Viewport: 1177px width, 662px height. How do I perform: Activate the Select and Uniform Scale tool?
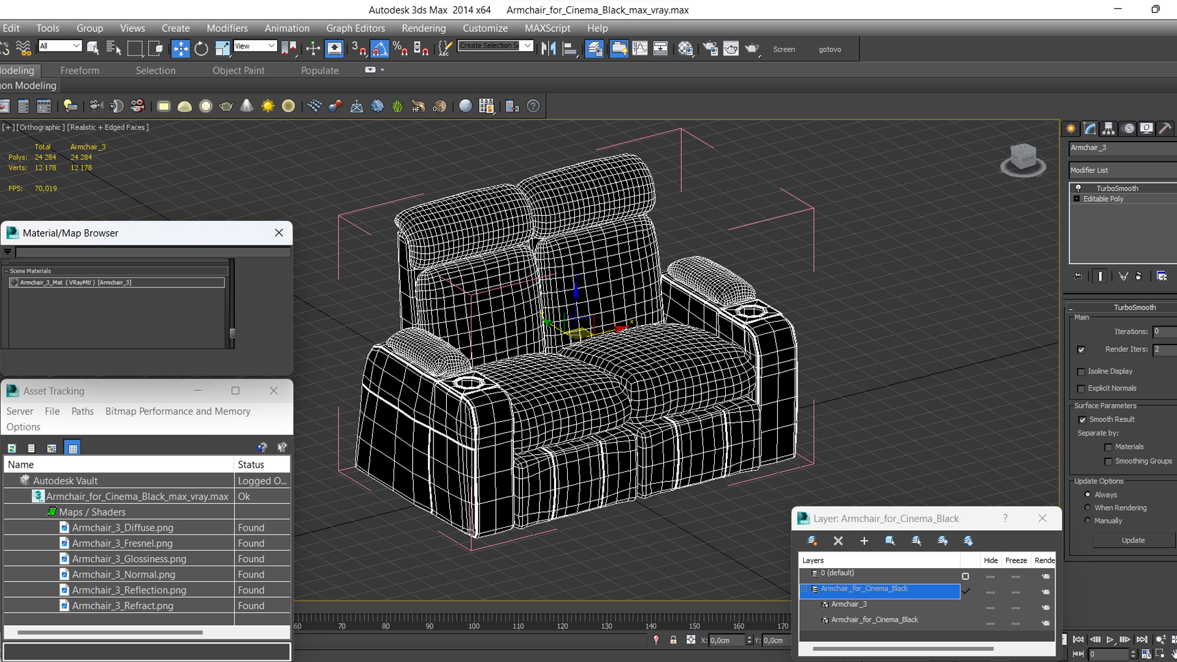click(x=223, y=48)
